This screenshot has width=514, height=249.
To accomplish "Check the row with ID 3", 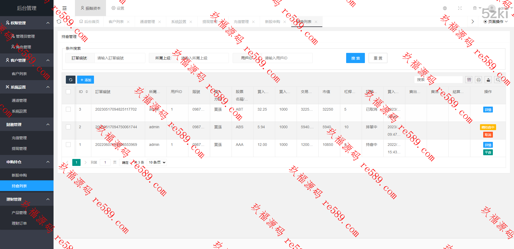I will [x=68, y=109].
